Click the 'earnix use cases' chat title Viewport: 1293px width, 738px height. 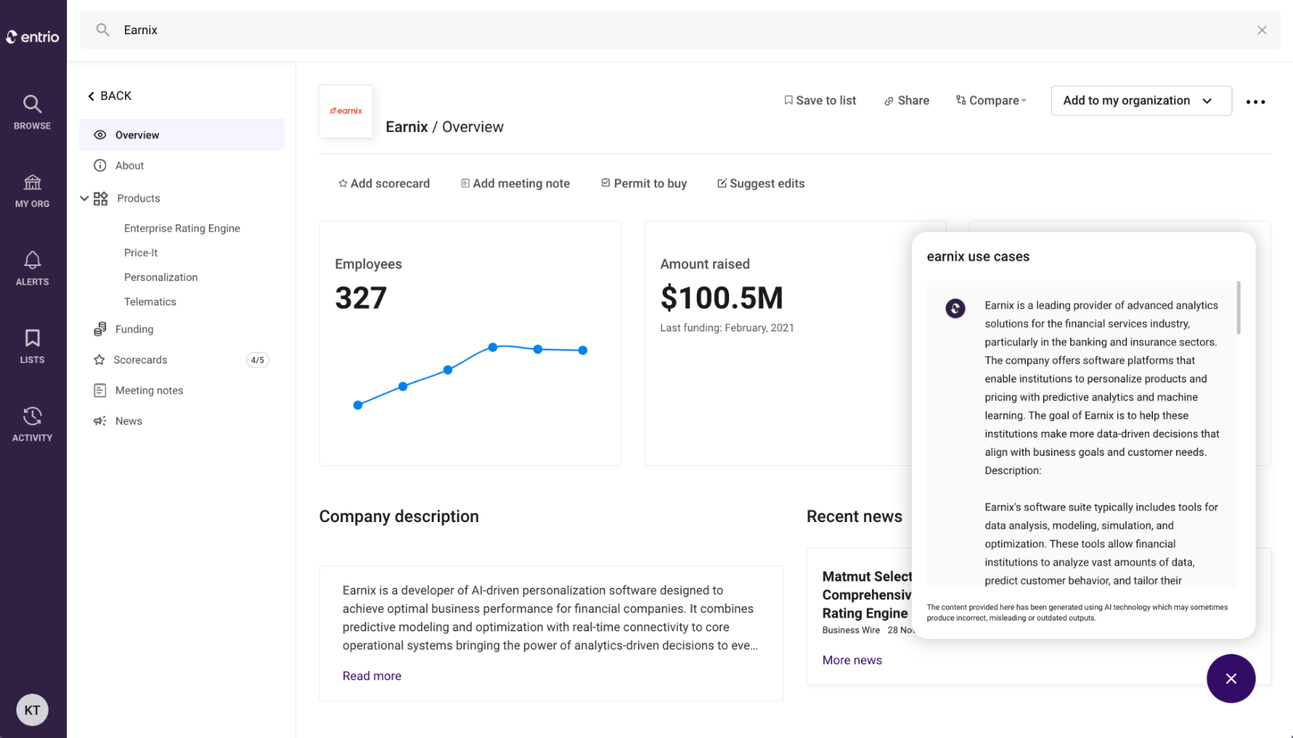click(x=978, y=257)
